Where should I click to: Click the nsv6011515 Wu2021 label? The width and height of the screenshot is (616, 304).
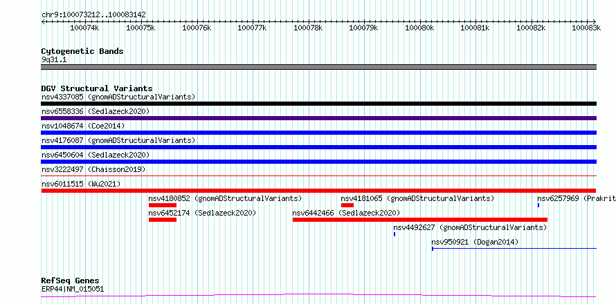tap(81, 184)
